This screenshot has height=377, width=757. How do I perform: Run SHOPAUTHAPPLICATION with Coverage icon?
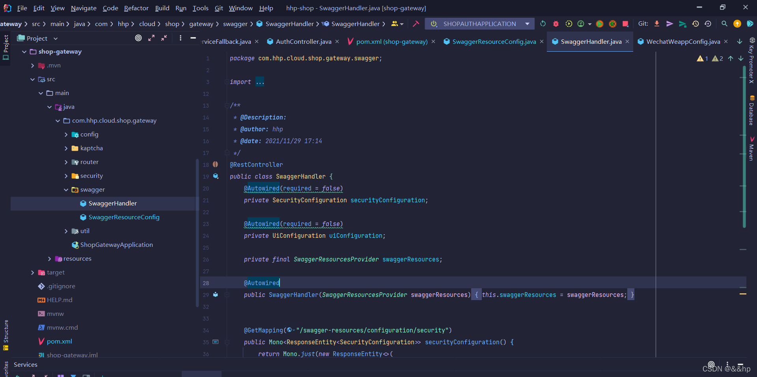pos(569,24)
